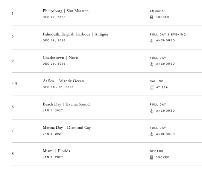Open Marina Day | Diamond Cay stop
This screenshot has height=169, width=202.
click(67, 128)
